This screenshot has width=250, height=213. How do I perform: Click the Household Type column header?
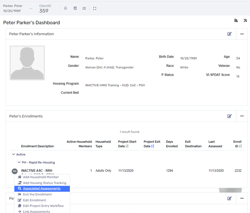(103, 144)
